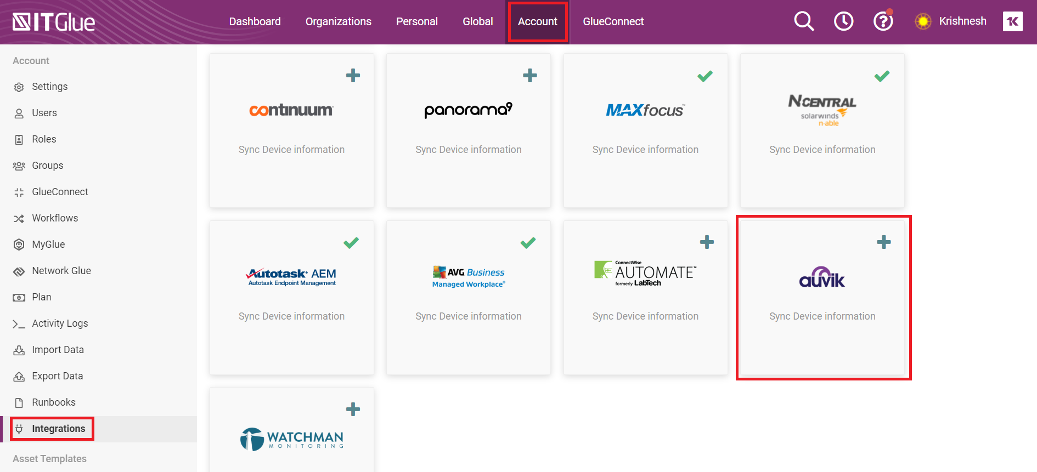Go to Settings in the sidebar

tap(50, 87)
